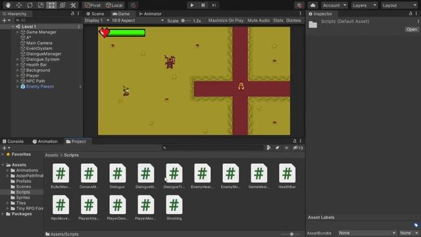Image resolution: width=421 pixels, height=237 pixels.
Task: Switch to Animation tab
Action: coord(45,142)
